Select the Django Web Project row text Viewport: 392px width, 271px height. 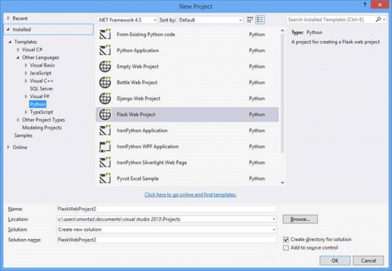(139, 99)
